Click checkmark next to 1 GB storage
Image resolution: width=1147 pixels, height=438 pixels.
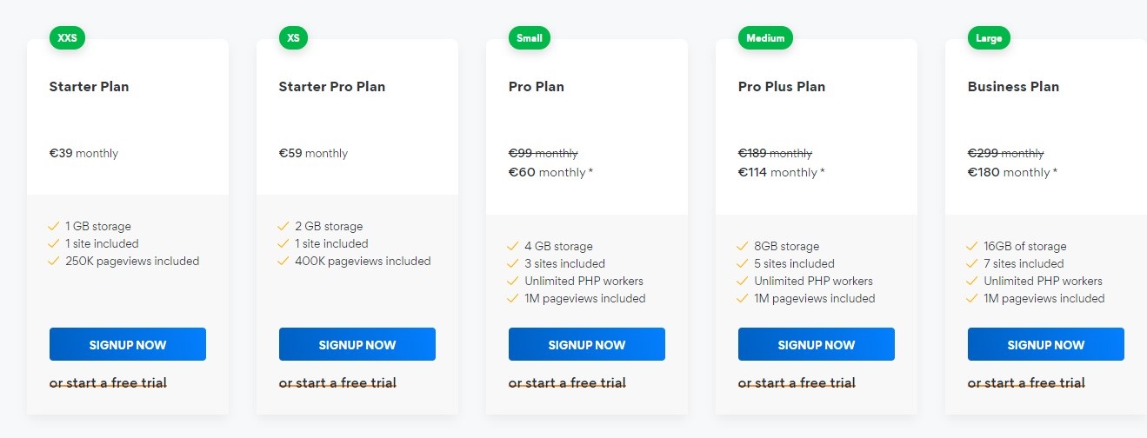pos(54,226)
